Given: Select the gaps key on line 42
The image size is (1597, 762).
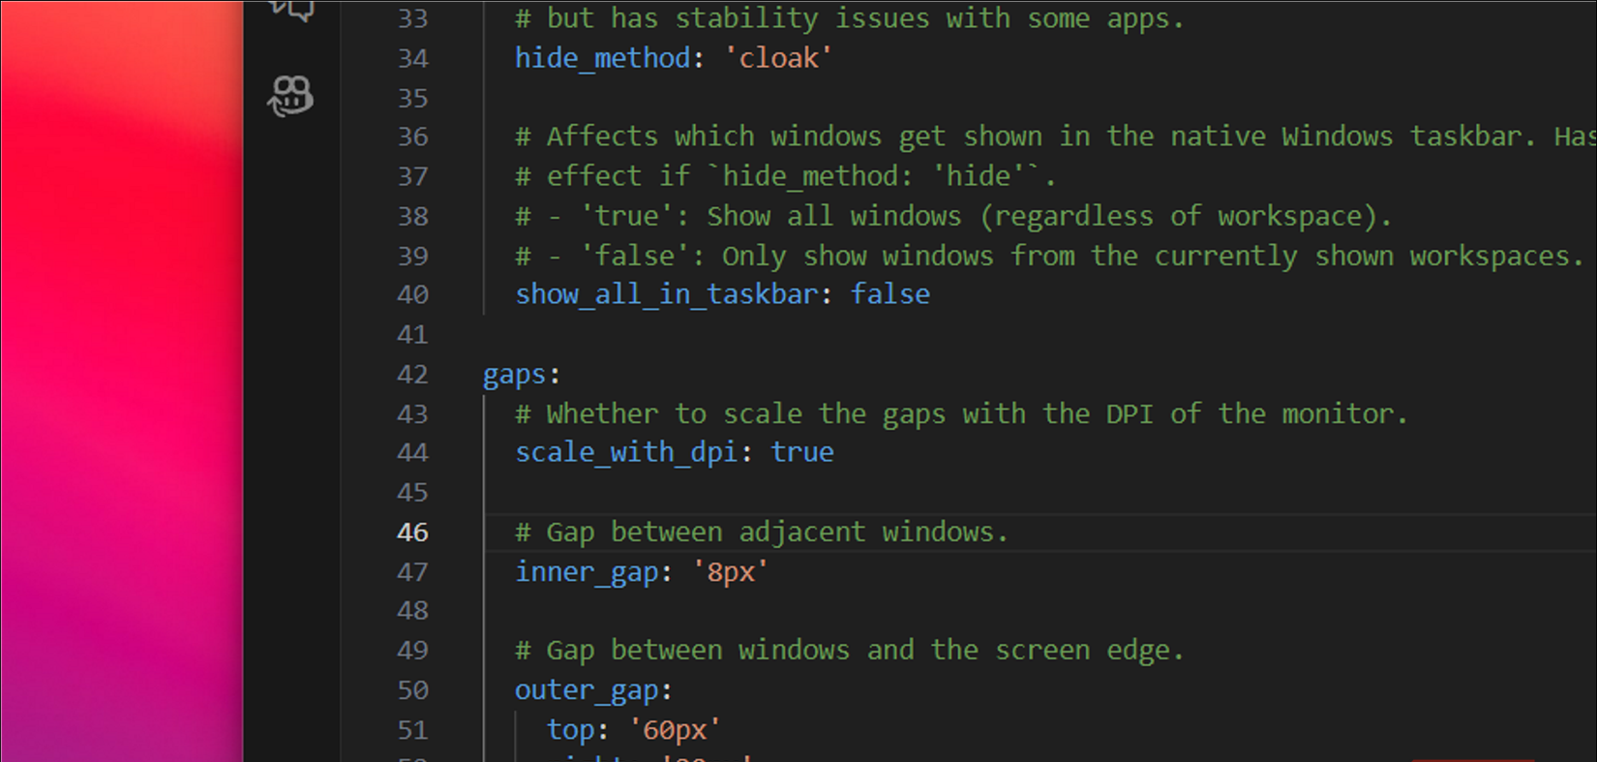Looking at the screenshot, I should (x=513, y=374).
